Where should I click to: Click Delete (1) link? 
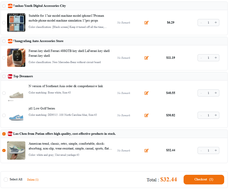point(33,180)
